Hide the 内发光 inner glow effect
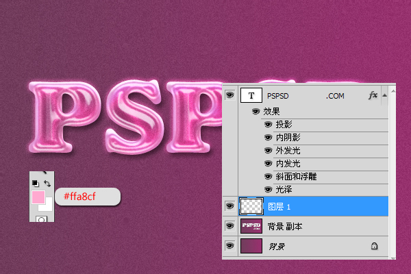411x274 pixels. (x=268, y=164)
